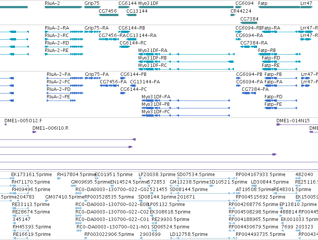Click the RluA-2-PE protein label
Image resolution: width=318 pixels, height=240 pixels.
pos(58,97)
